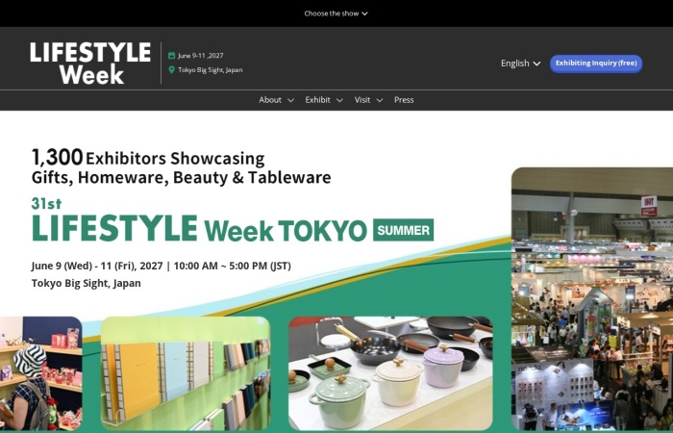This screenshot has width=673, height=433.
Task: Click the LIFESTYLE Week TOKYO title
Action: click(x=200, y=229)
